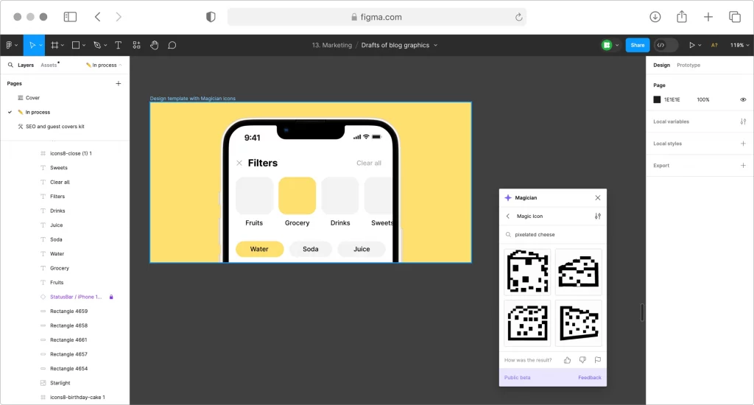Open the Feedback link in Magician
The width and height of the screenshot is (754, 405).
point(590,378)
